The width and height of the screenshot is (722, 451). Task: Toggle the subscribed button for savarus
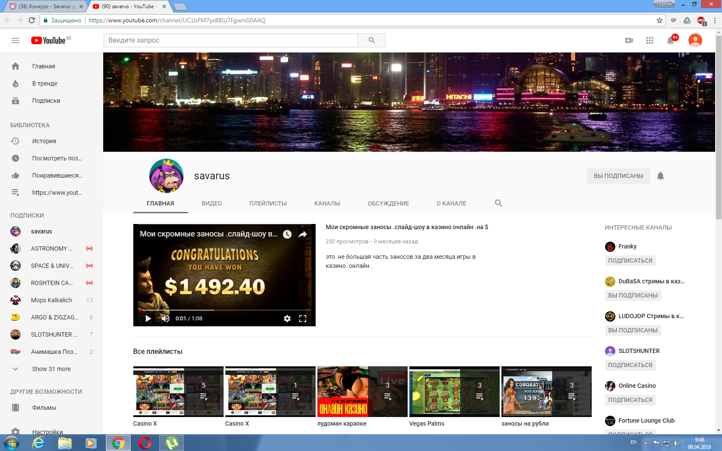pos(618,176)
